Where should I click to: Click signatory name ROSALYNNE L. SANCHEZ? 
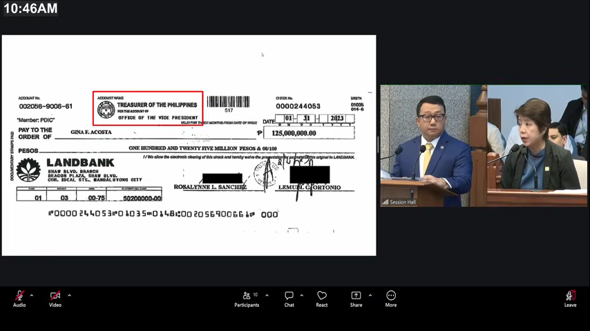tap(210, 187)
